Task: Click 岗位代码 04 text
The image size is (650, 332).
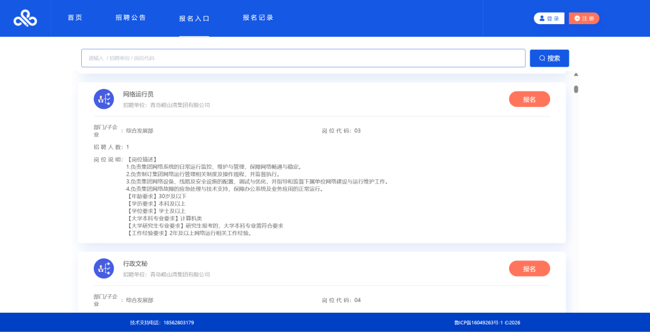Action: pos(341,300)
